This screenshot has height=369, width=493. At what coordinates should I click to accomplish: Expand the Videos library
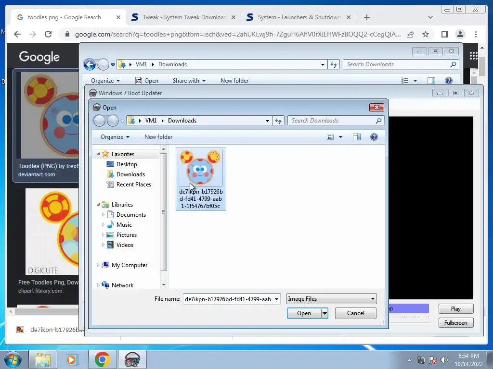click(103, 245)
